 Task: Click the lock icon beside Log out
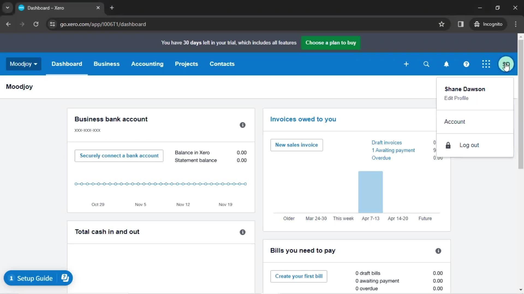tap(448, 145)
